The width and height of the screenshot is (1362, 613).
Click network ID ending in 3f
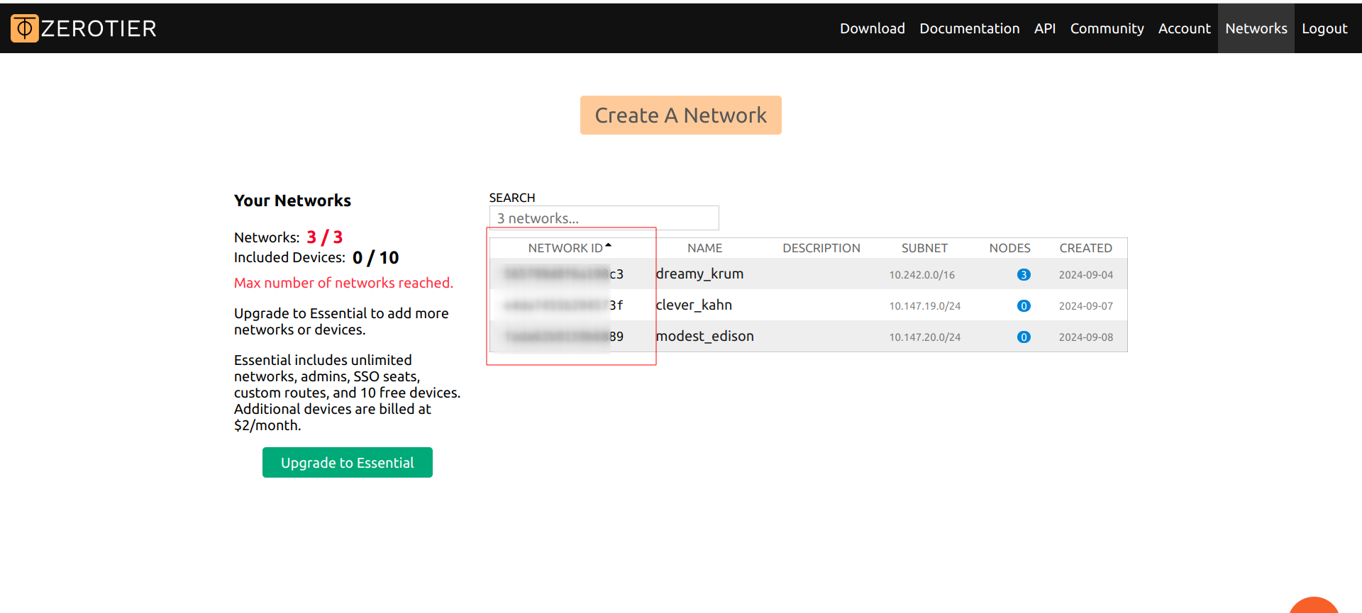click(x=563, y=305)
